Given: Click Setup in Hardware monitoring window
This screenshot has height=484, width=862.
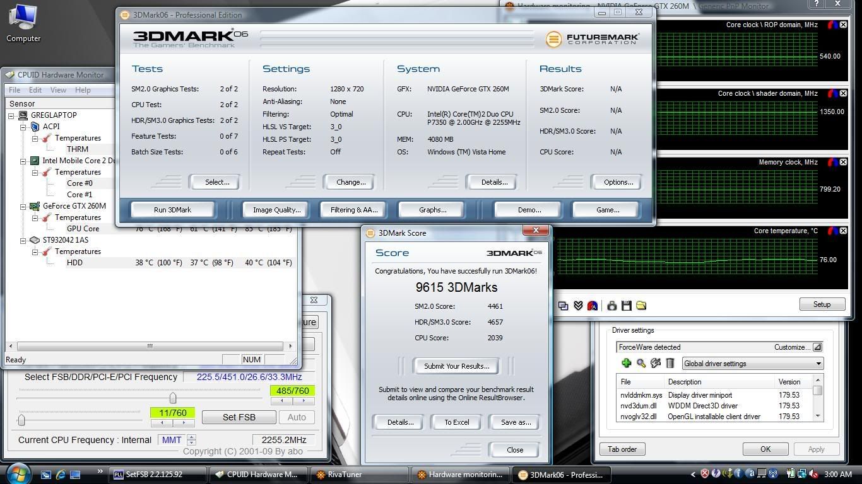Looking at the screenshot, I should [822, 304].
